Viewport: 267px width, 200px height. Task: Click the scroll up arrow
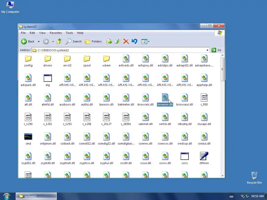click(x=222, y=55)
